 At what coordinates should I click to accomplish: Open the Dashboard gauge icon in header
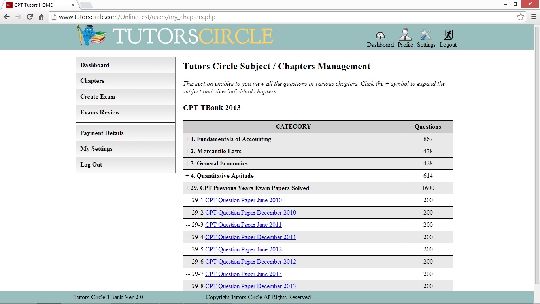click(380, 36)
